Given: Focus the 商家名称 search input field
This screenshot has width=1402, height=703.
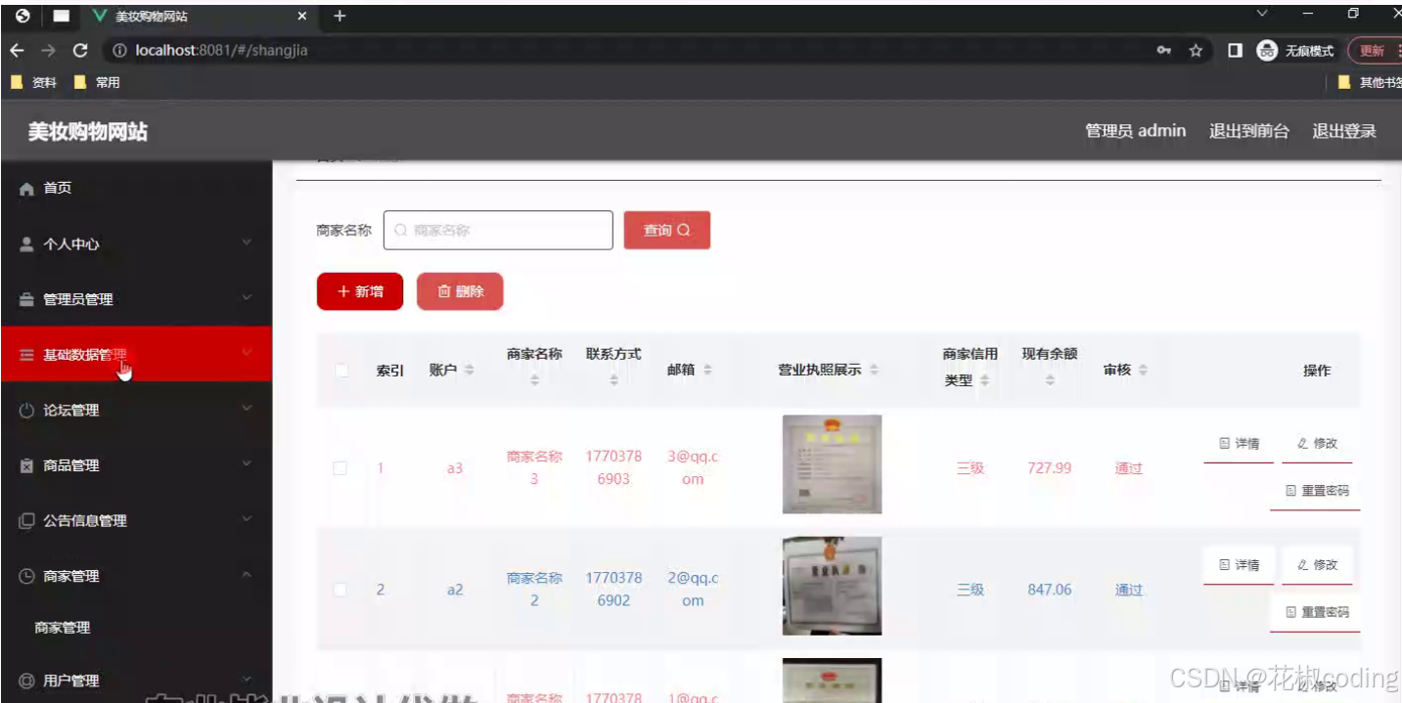Looking at the screenshot, I should [498, 231].
